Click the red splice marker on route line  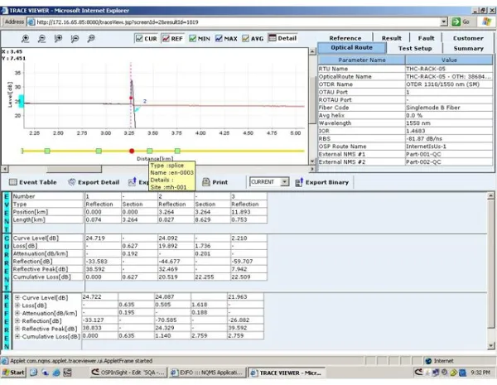(132, 151)
